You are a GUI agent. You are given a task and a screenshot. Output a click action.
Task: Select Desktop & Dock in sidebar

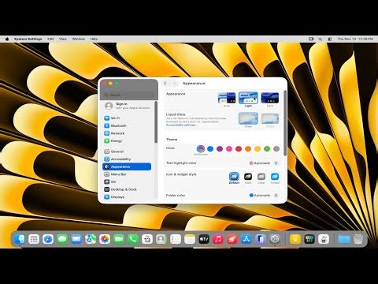(x=127, y=189)
